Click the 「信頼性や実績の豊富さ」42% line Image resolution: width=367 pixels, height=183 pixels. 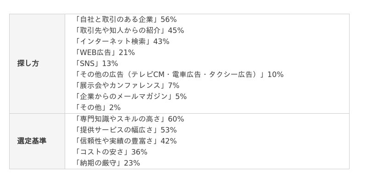(126, 141)
